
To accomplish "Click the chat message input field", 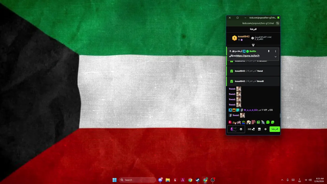I will coord(236,129).
